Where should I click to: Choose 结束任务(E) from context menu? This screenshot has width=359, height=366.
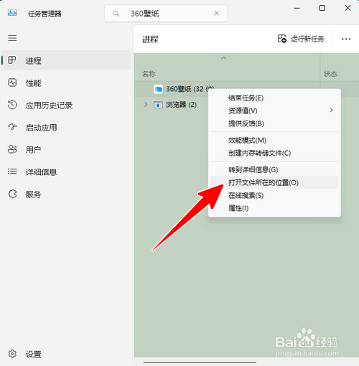point(274,98)
